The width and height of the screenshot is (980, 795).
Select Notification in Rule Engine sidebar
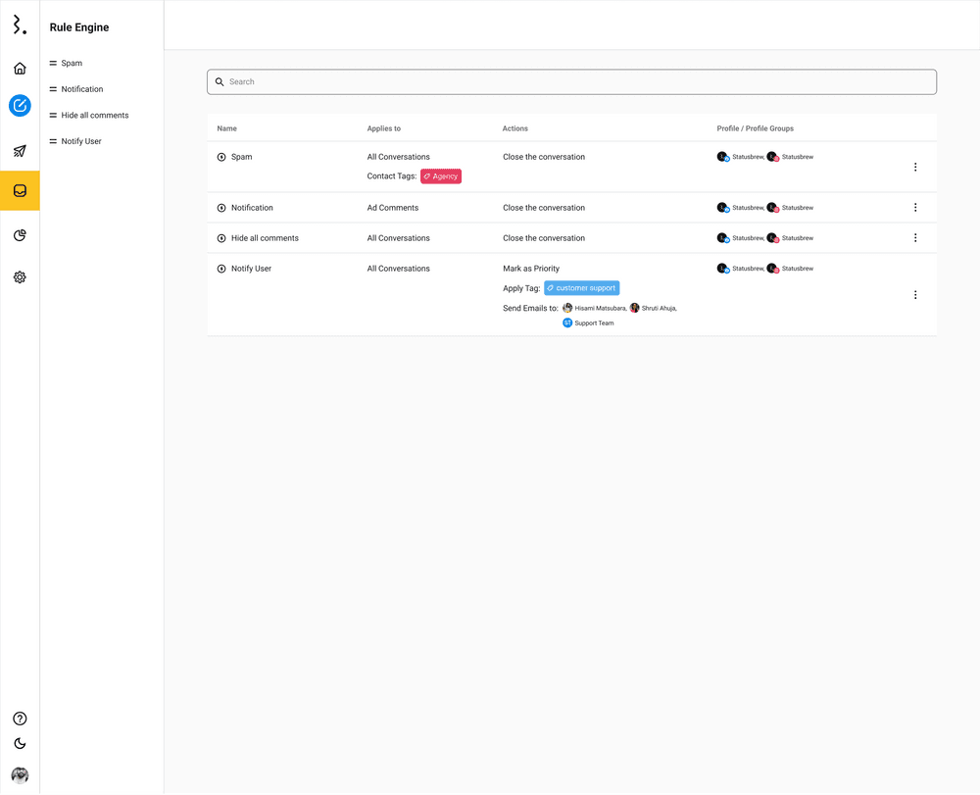pos(81,89)
